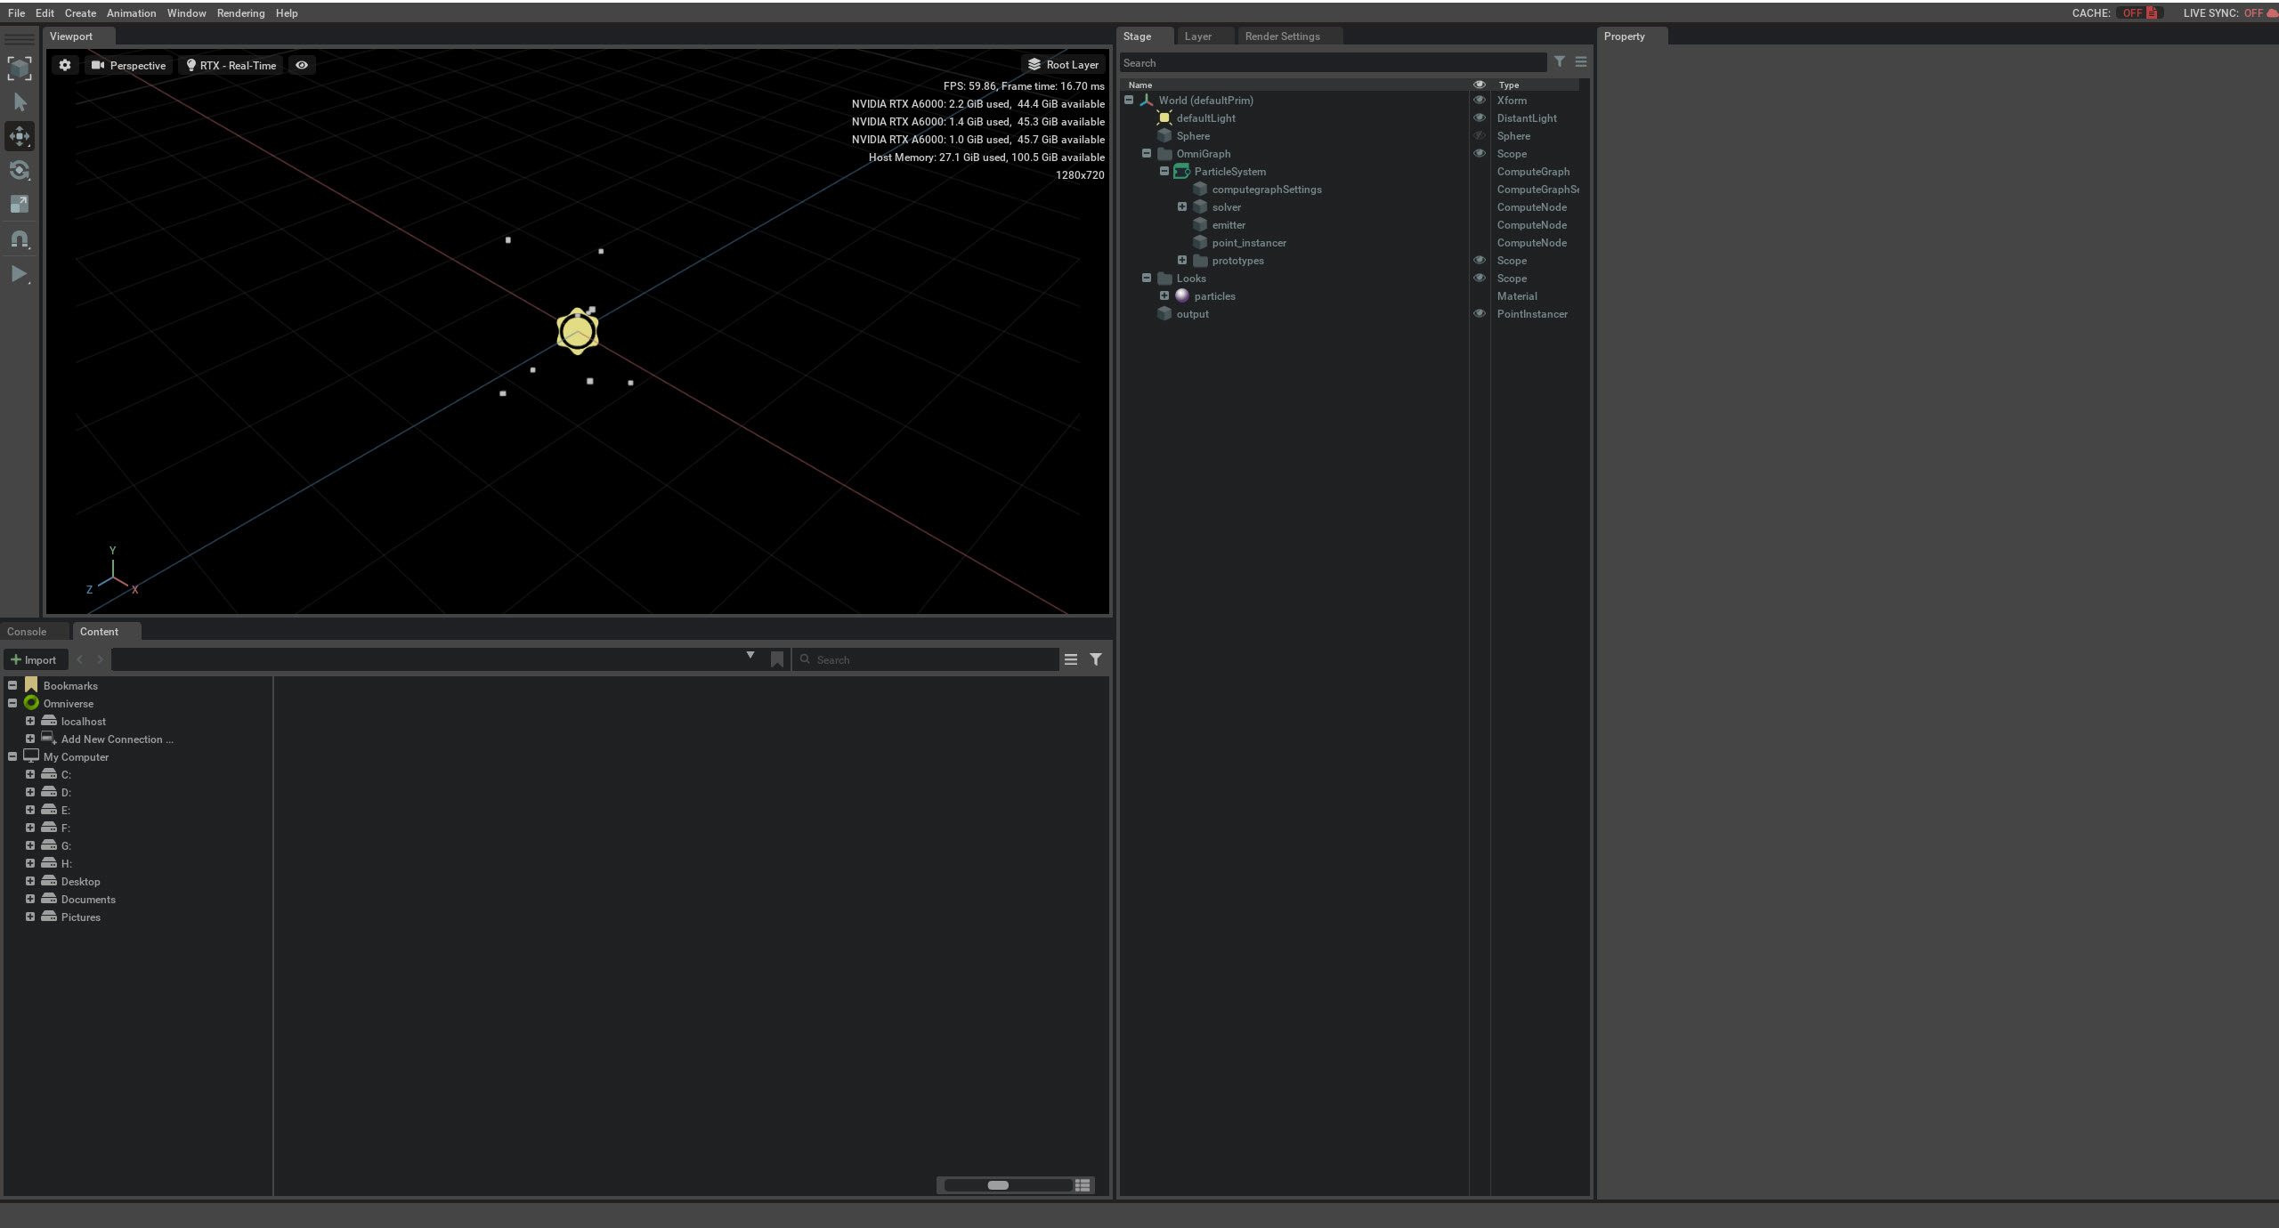Go back in Content browser
Screen dimensions: 2279x1228
pos(79,659)
